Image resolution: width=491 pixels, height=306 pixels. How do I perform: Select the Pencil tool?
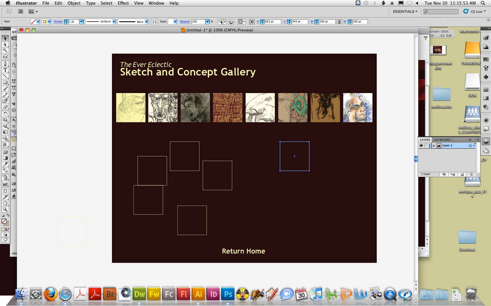5,95
